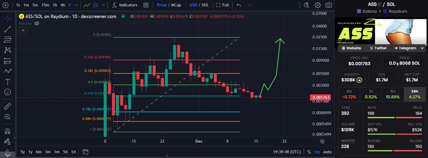Open the ASS Twitter link
Screen dimensions: 428x158
[378, 48]
